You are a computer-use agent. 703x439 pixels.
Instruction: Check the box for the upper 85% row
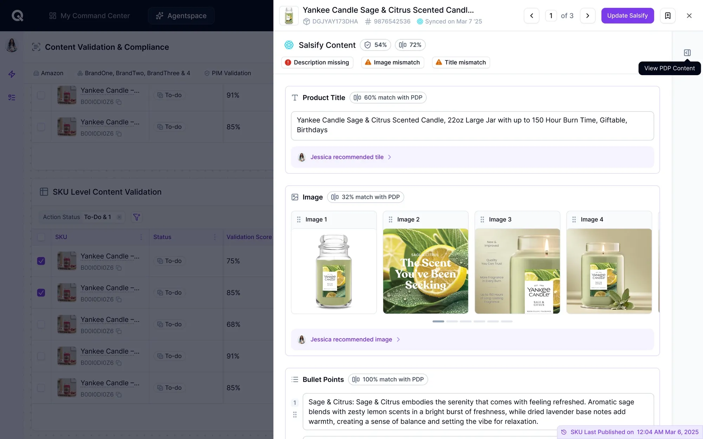click(x=41, y=127)
